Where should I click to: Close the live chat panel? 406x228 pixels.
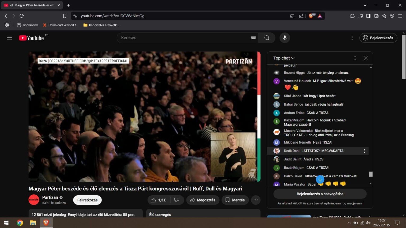tap(366, 58)
